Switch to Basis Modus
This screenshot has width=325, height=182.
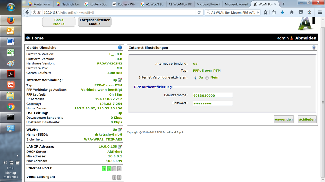(x=59, y=22)
